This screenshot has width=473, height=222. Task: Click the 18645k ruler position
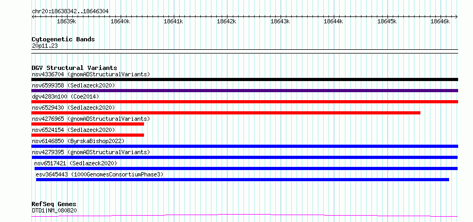click(x=387, y=21)
